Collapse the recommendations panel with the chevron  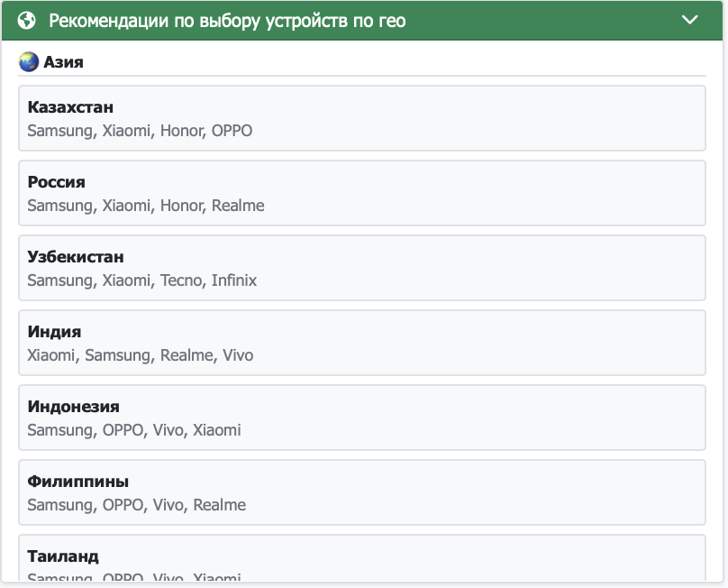coord(690,20)
